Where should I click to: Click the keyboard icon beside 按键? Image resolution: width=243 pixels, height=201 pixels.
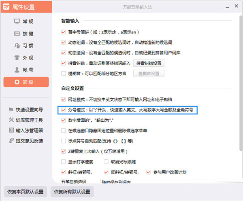[17, 34]
